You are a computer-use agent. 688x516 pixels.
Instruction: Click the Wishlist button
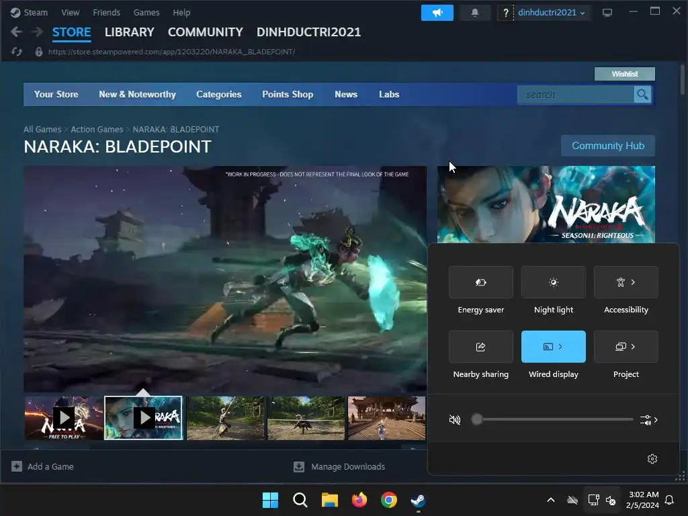[624, 74]
